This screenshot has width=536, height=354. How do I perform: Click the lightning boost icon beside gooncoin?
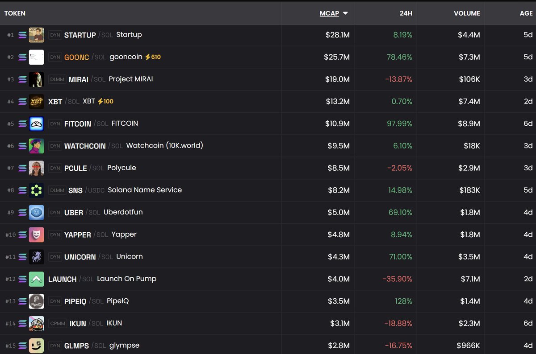click(147, 57)
